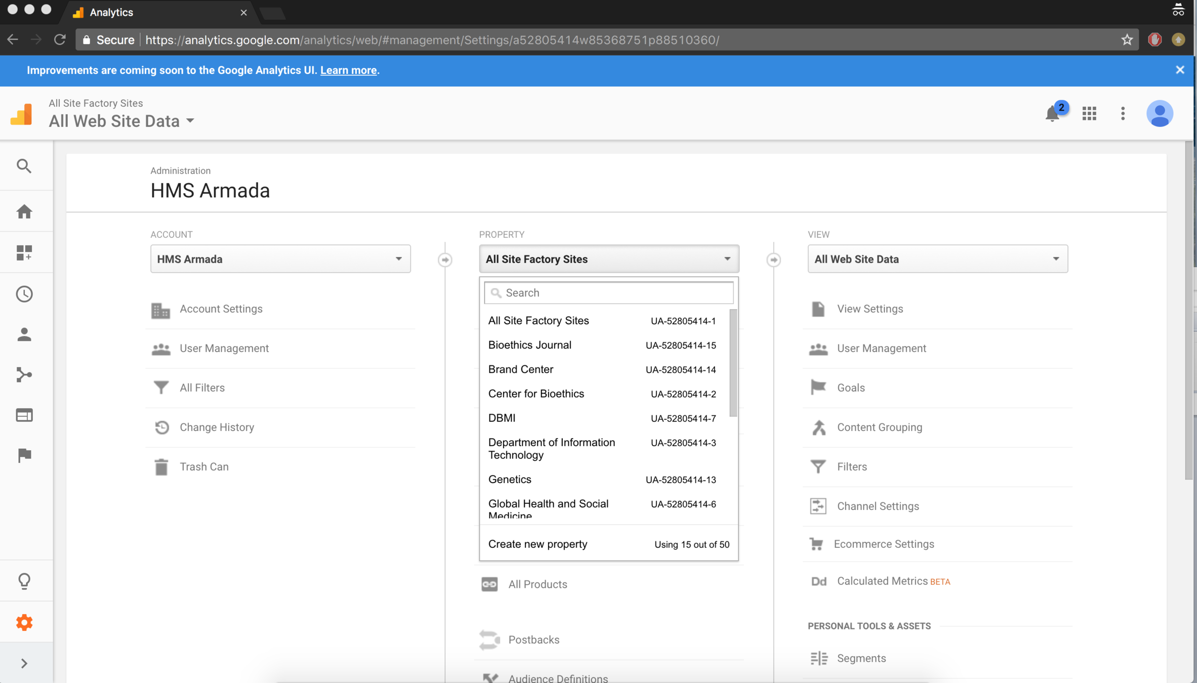Open Real-Time clock icon in sidebar

24,294
